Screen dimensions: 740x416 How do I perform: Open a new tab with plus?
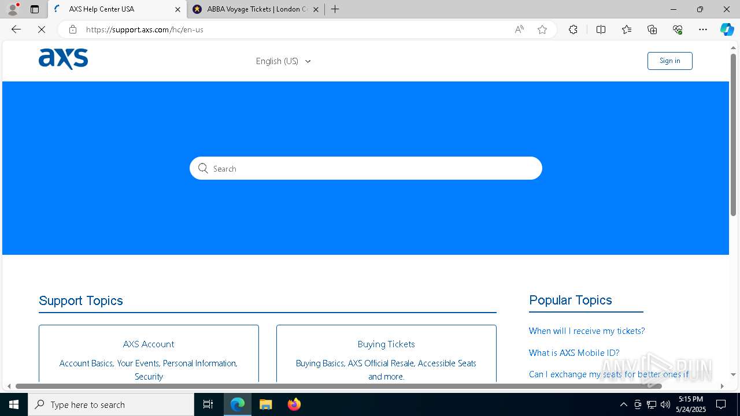click(335, 9)
